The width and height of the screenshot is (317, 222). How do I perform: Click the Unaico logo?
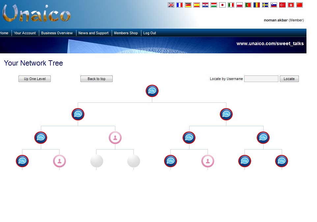(36, 14)
